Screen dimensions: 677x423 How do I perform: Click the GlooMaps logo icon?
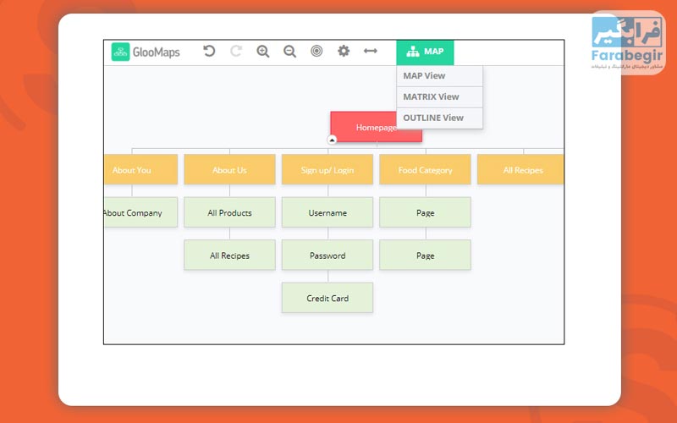point(120,52)
